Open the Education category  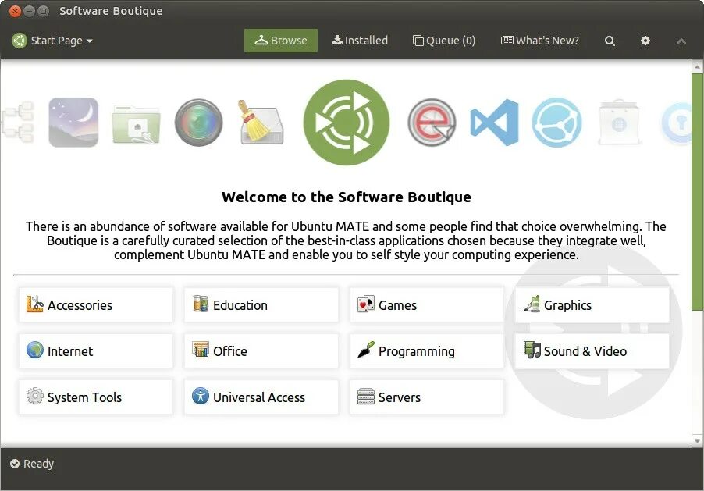[x=261, y=305]
